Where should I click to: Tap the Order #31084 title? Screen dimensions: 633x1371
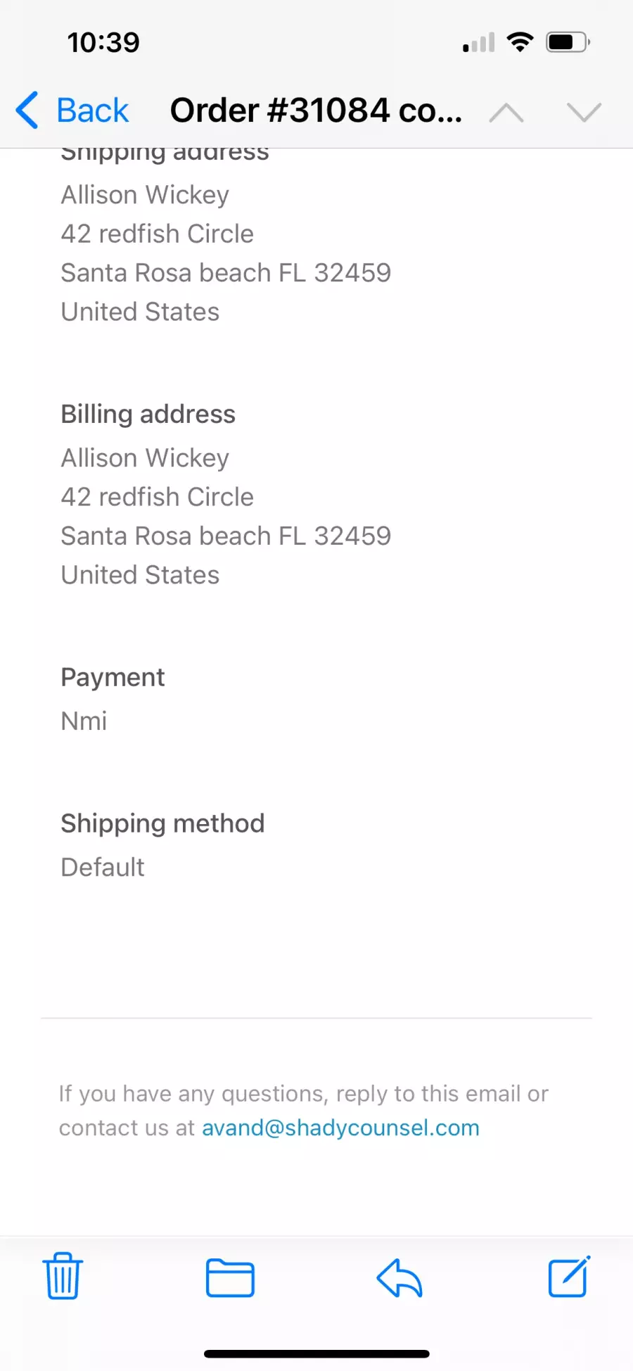pyautogui.click(x=316, y=110)
